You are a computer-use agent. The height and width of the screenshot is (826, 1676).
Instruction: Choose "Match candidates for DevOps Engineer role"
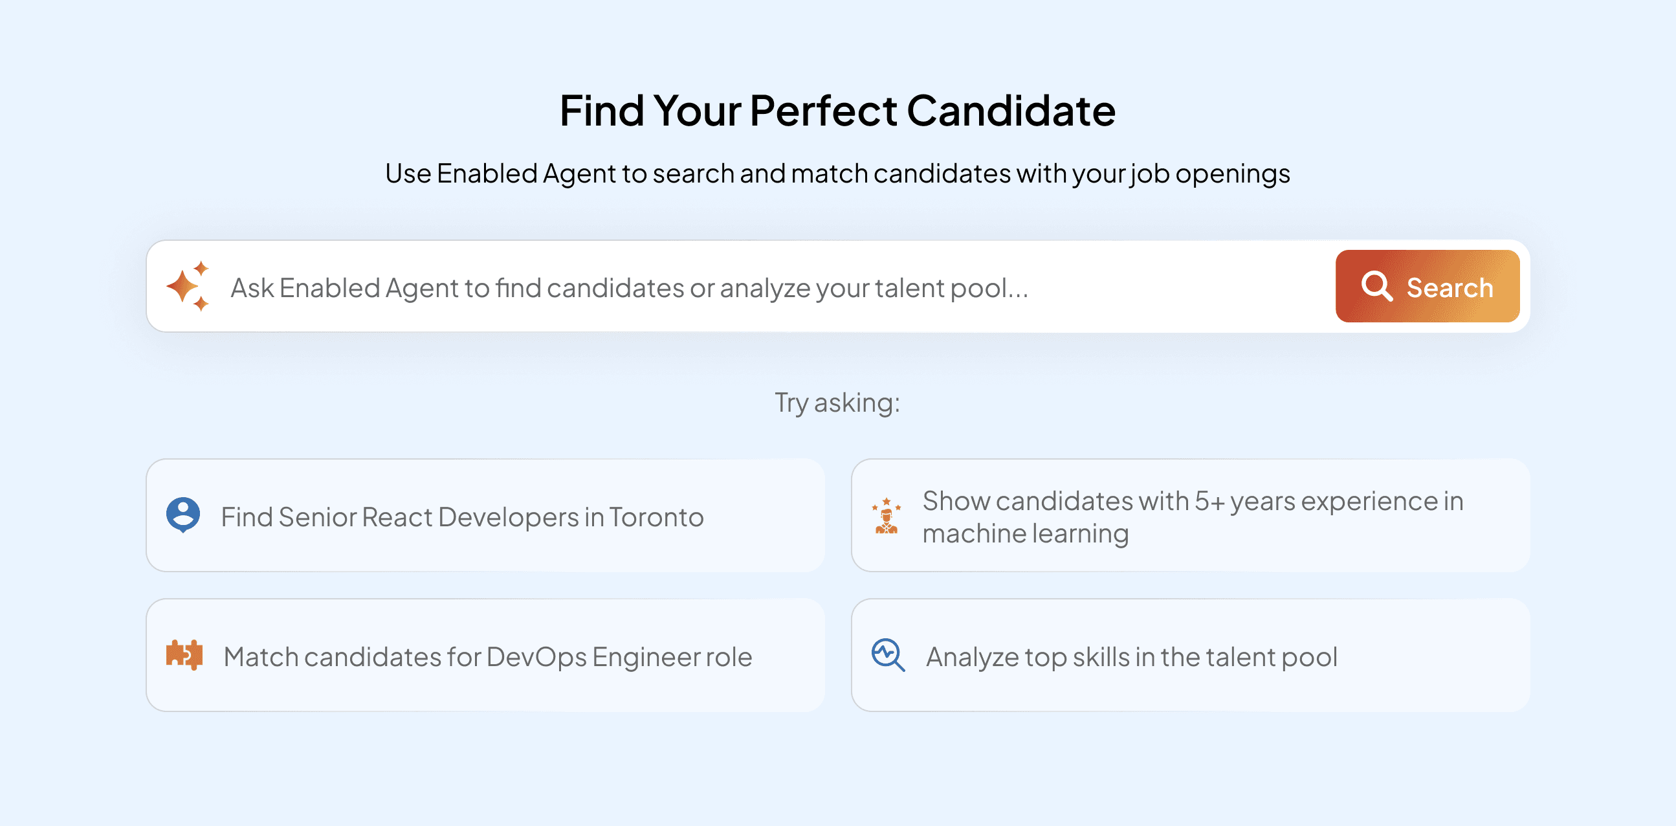tap(487, 656)
